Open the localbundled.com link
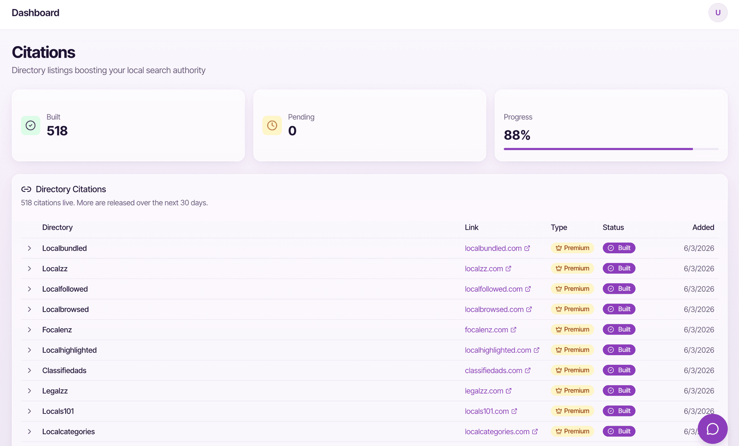Viewport: 739px width, 446px height. point(493,248)
